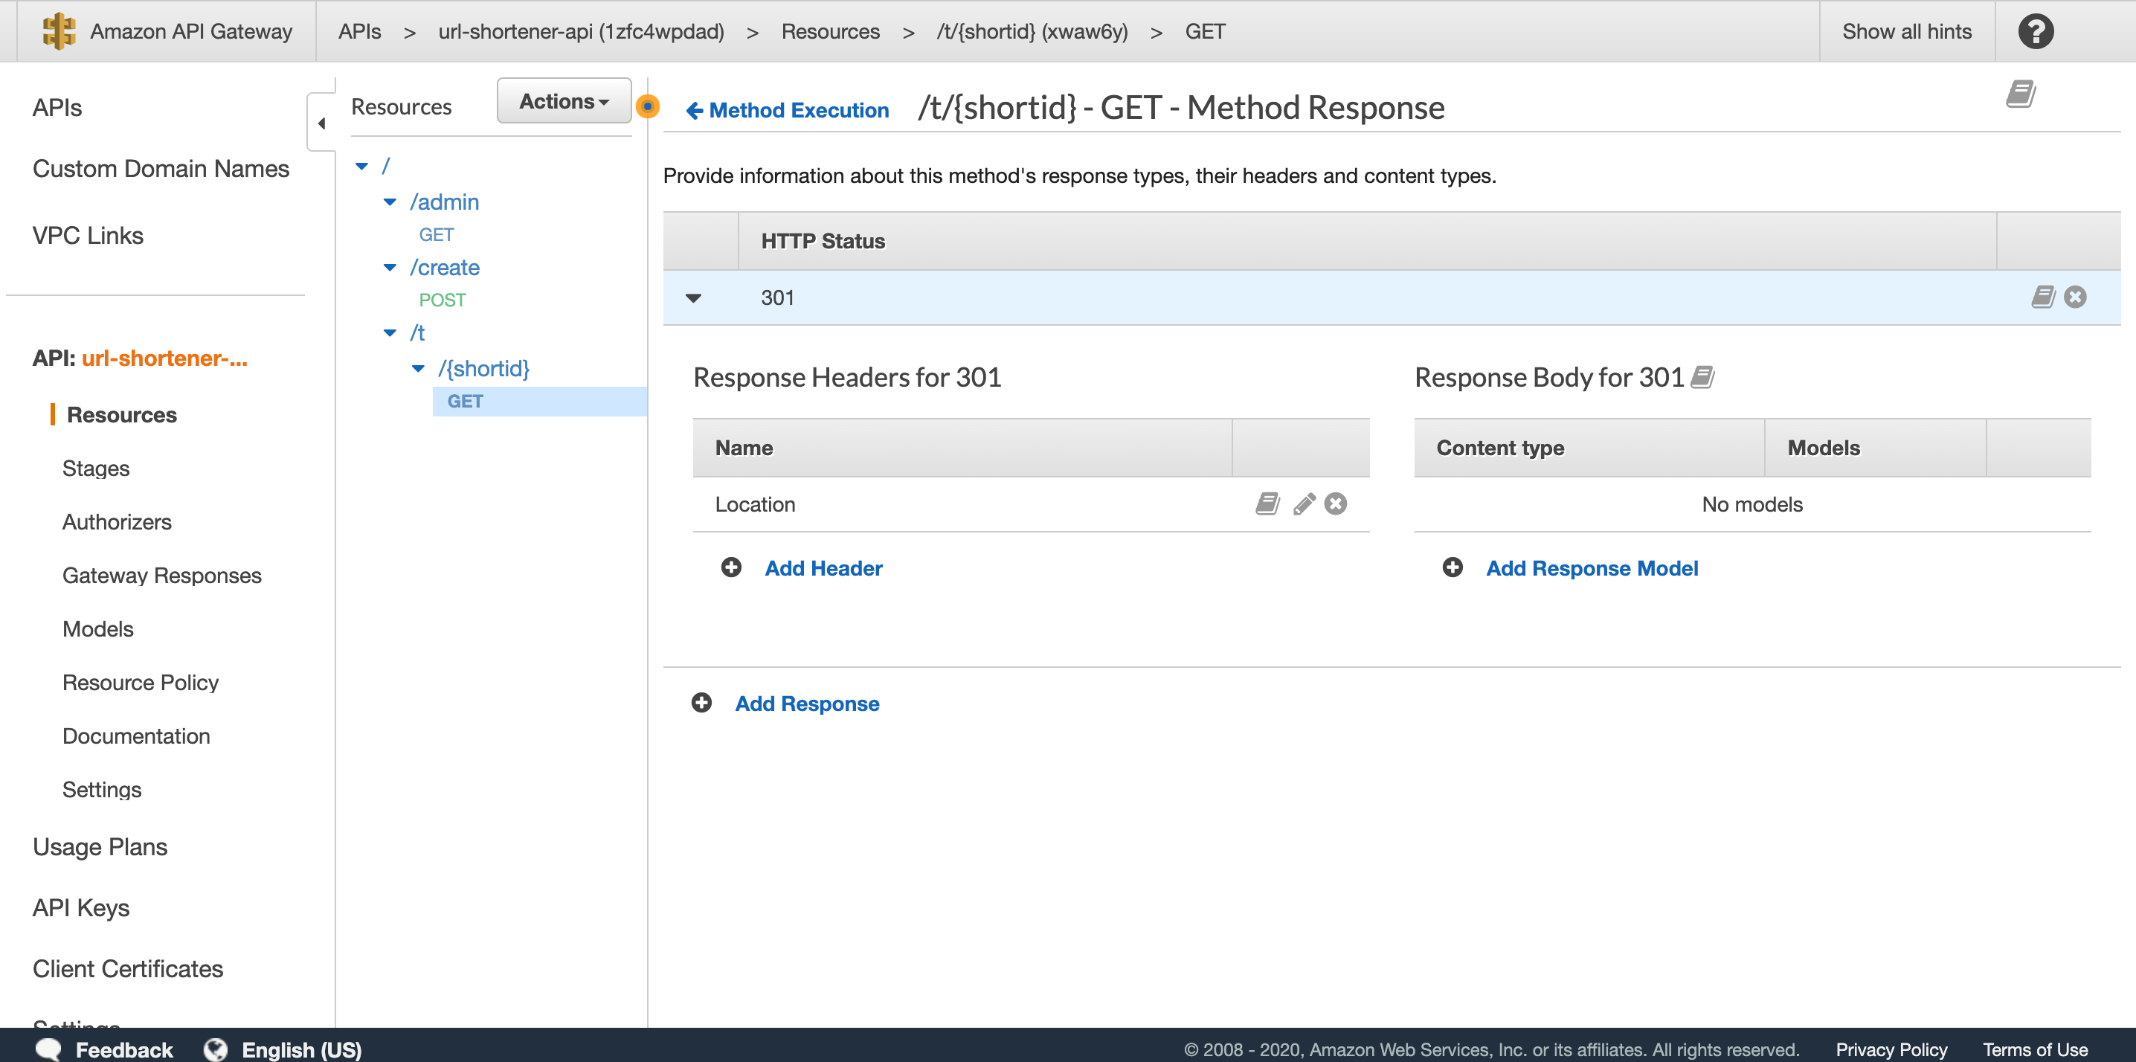Open documentation icon on the 301 status row

coord(2042,297)
